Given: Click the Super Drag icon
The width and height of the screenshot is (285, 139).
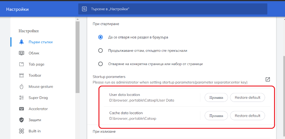Looking at the screenshot, I should 21,98.
